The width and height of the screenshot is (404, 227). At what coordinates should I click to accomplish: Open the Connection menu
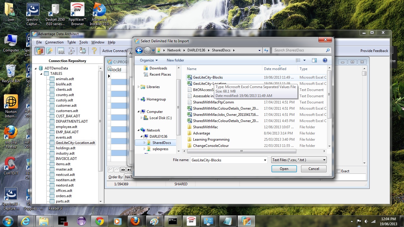(x=54, y=42)
